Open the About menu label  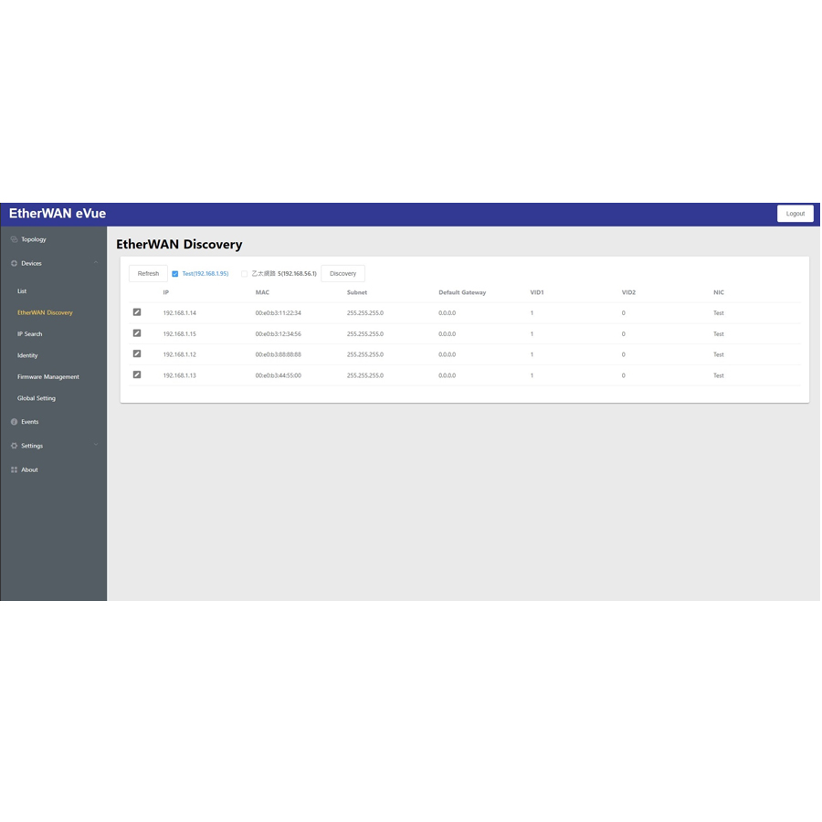coord(29,469)
